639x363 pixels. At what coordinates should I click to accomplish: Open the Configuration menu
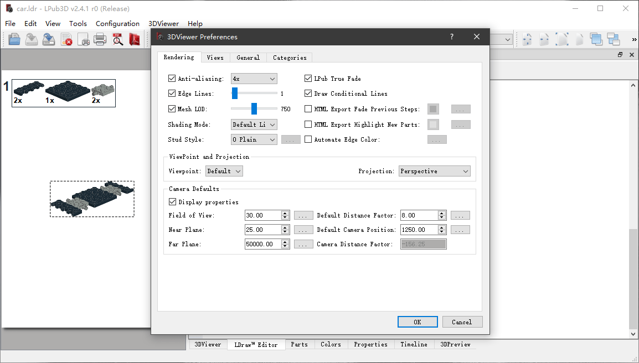117,23
